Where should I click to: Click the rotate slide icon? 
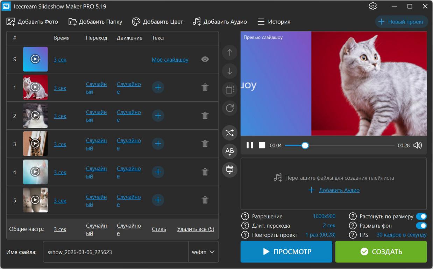229,108
